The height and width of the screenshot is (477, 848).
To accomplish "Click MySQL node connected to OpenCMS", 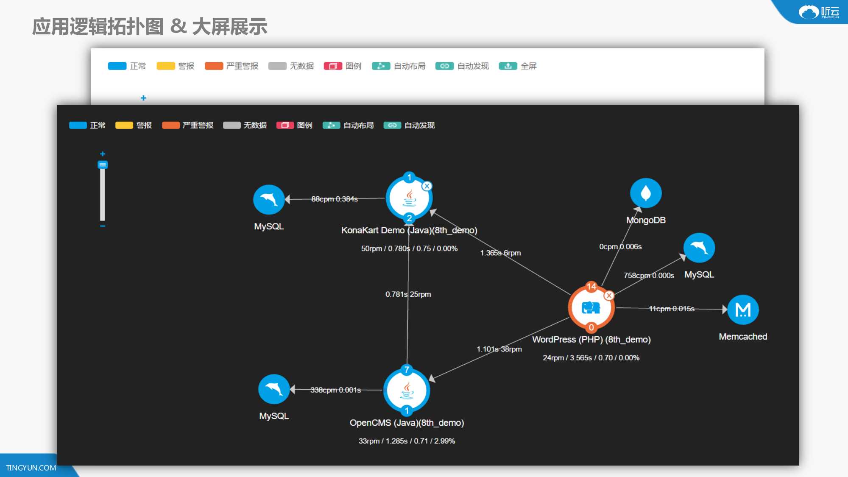I will point(274,389).
